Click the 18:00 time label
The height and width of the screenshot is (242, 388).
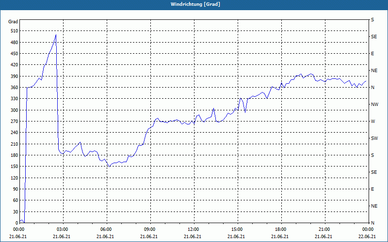click(x=280, y=229)
